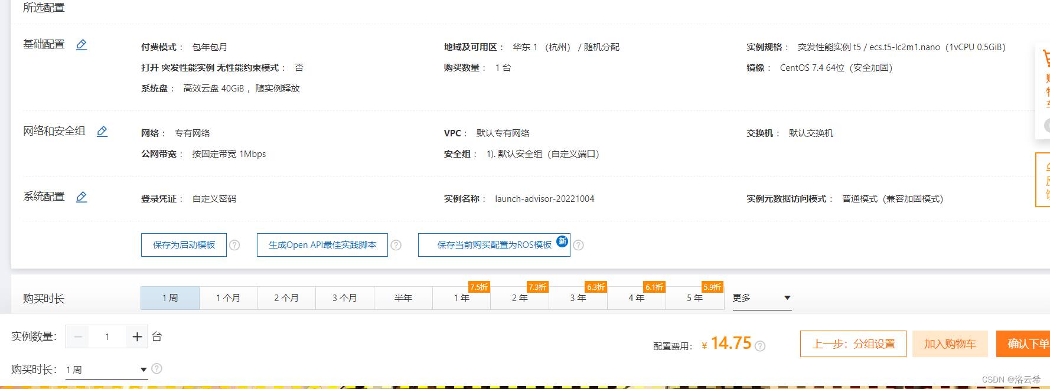1050x389 pixels.
Task: Open the bottom 购买时长 1 周 dropdown
Action: [x=106, y=370]
